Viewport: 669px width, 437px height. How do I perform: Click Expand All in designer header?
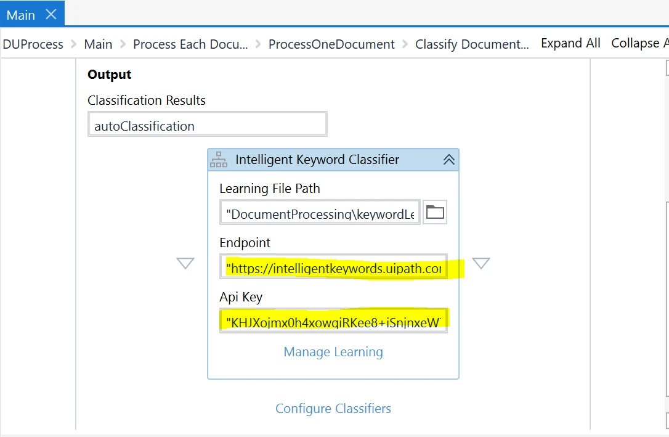pos(570,43)
